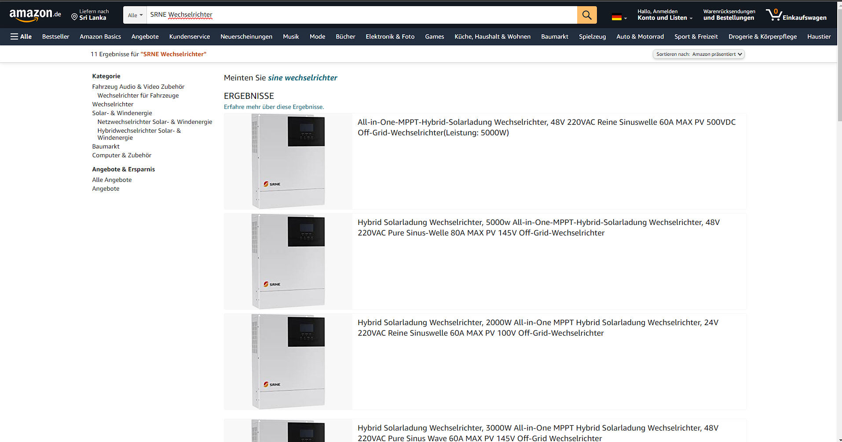Image resolution: width=842 pixels, height=442 pixels.
Task: Open Bücher navigation item
Action: [x=345, y=36]
